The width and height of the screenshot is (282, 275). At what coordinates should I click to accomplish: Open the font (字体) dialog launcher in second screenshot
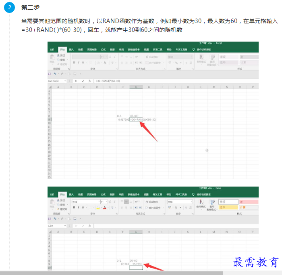point(117,214)
